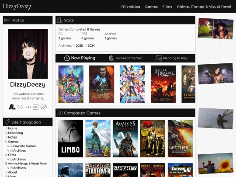Image resolution: width=236 pixels, height=177 pixels.
Task: Open Notes in Site Navigation
Action: pyautogui.click(x=12, y=137)
